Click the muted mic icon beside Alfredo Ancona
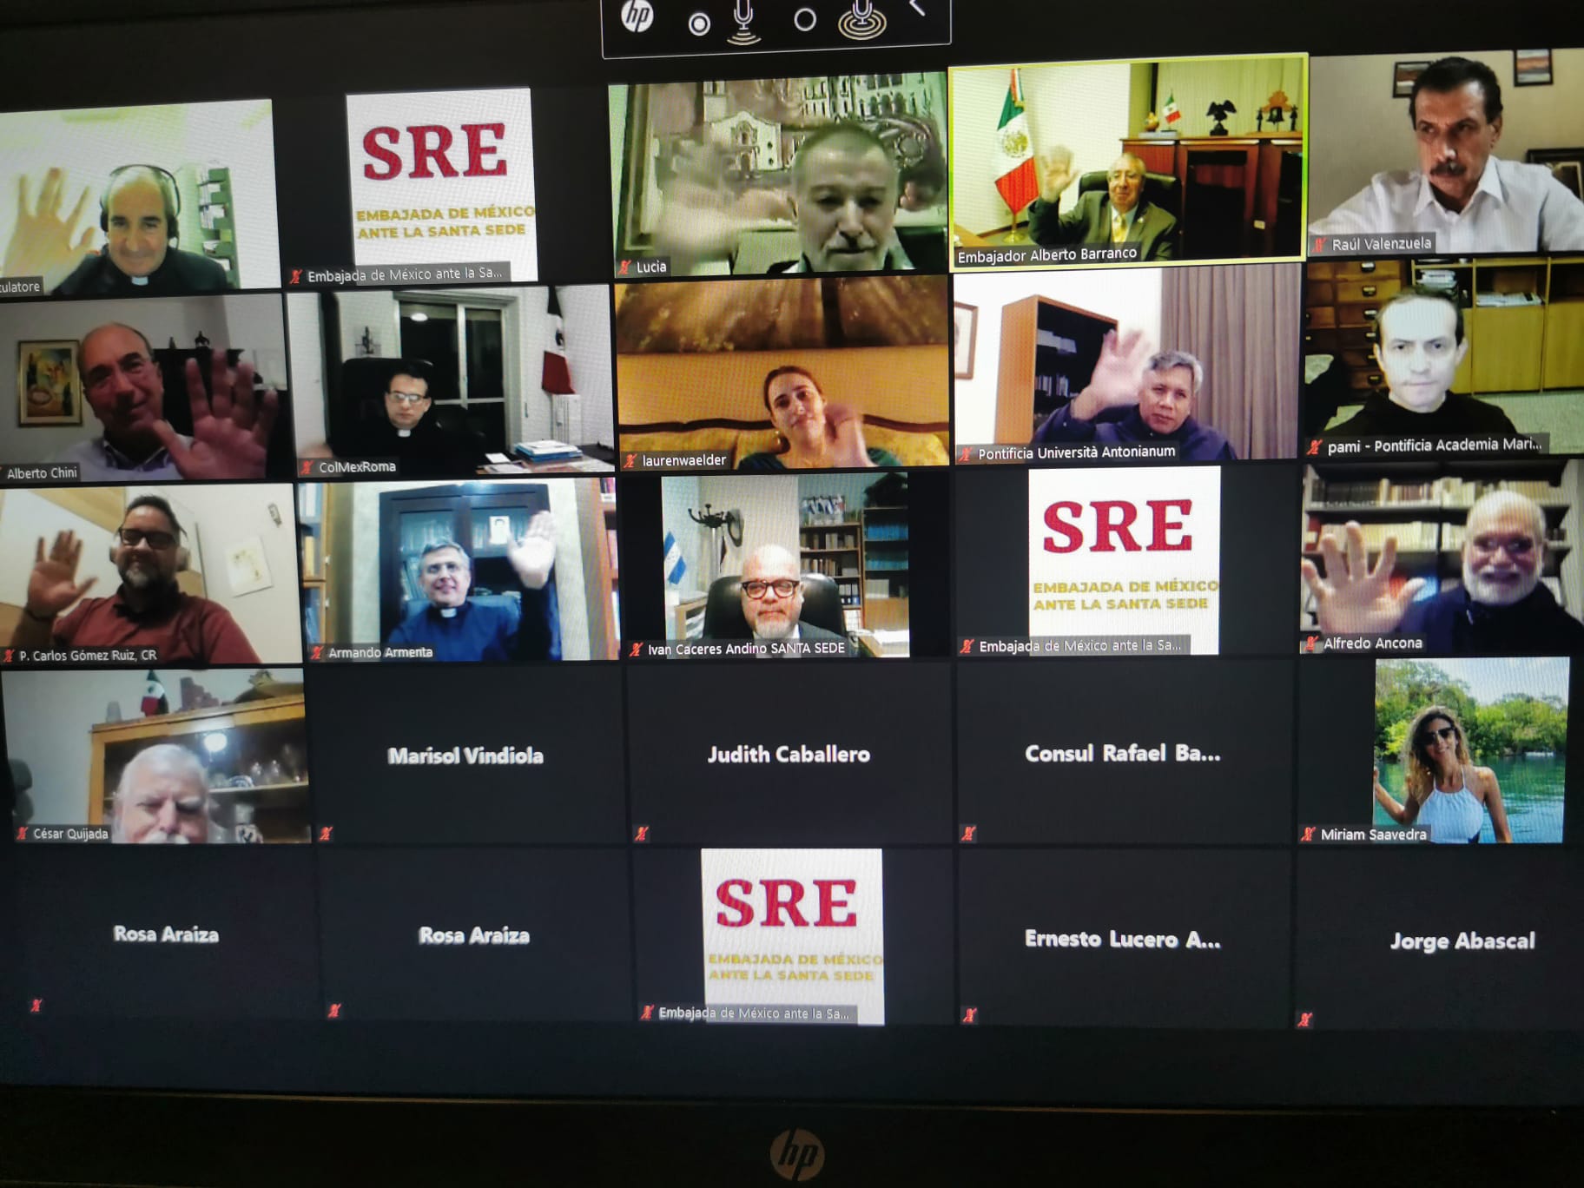1584x1188 pixels. [1310, 643]
